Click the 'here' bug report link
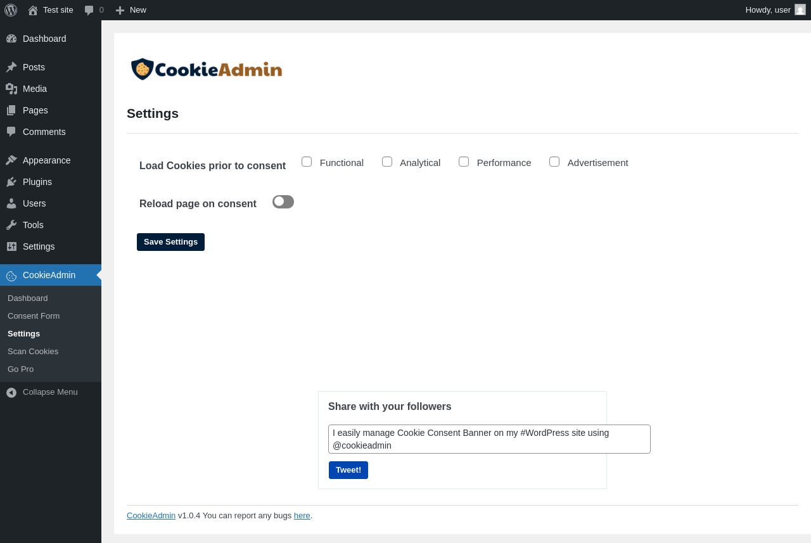The image size is (811, 543). 302,515
